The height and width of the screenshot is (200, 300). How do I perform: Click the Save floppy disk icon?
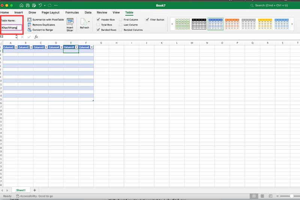28,5
